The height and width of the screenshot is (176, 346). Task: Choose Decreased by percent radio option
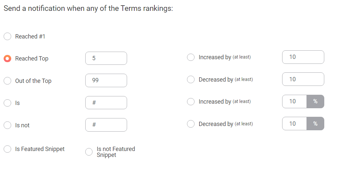[x=191, y=124]
